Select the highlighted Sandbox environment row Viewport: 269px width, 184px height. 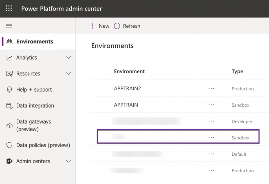point(178,137)
